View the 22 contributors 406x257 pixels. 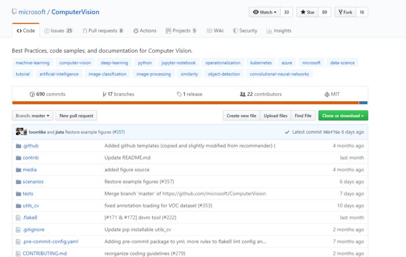[261, 94]
